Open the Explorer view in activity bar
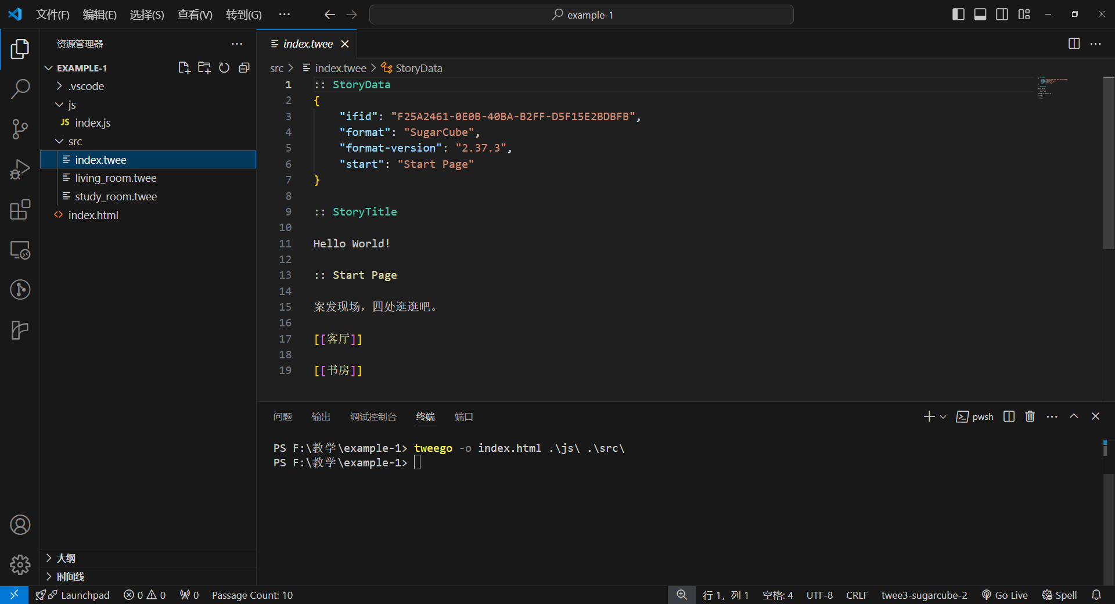 (20, 49)
